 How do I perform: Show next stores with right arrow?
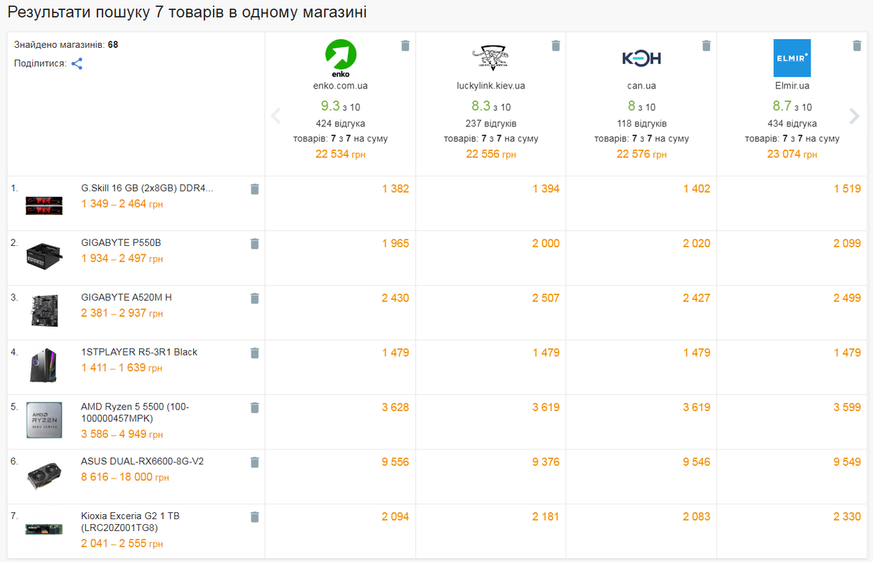854,116
